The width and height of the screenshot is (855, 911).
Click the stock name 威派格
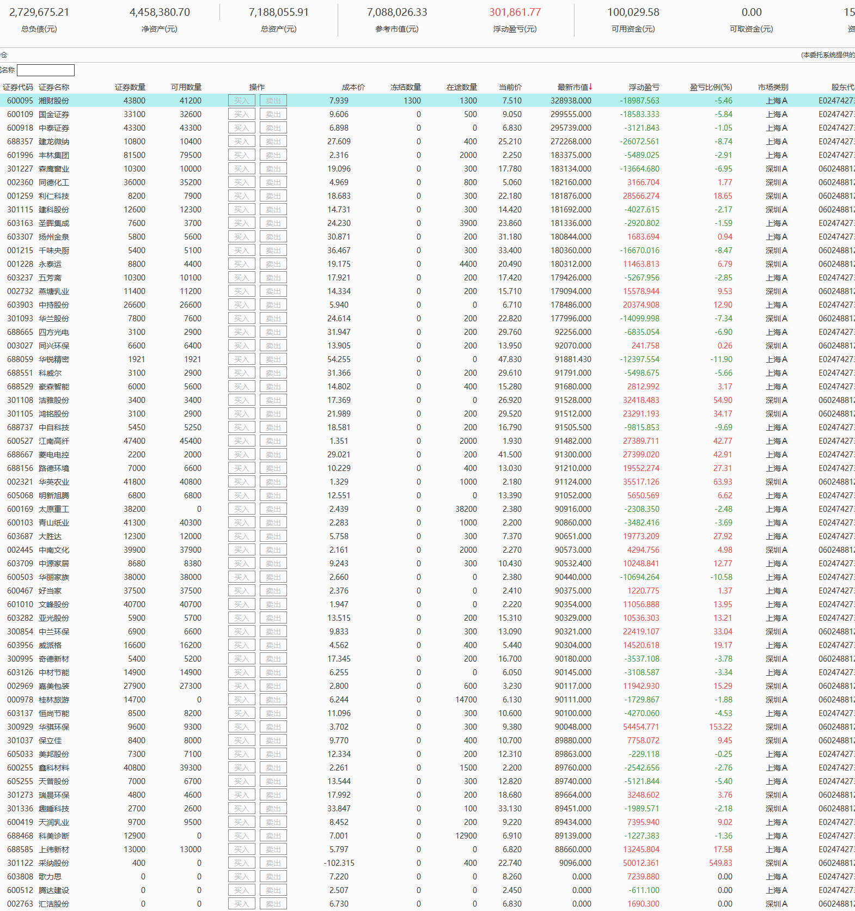[x=50, y=645]
